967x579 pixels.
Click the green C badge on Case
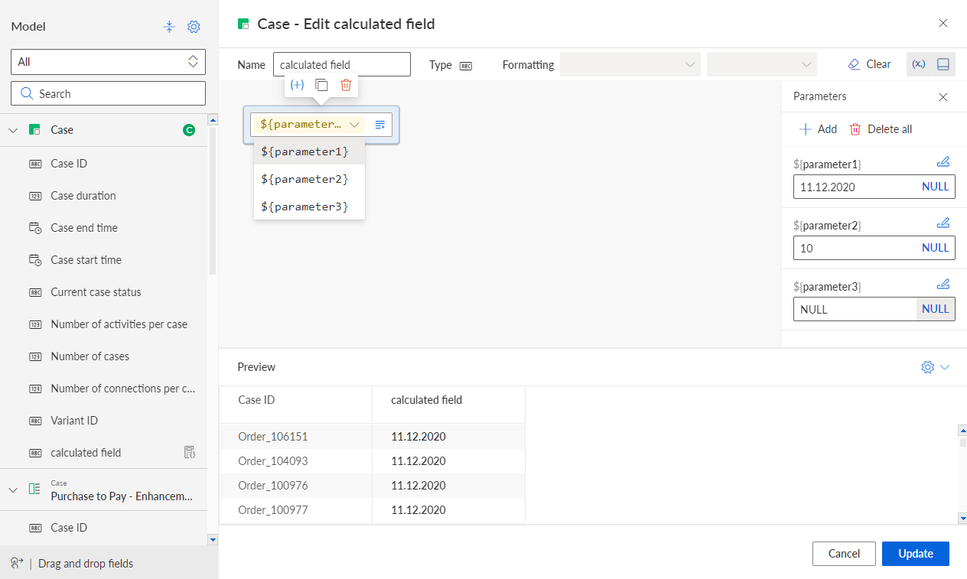189,130
